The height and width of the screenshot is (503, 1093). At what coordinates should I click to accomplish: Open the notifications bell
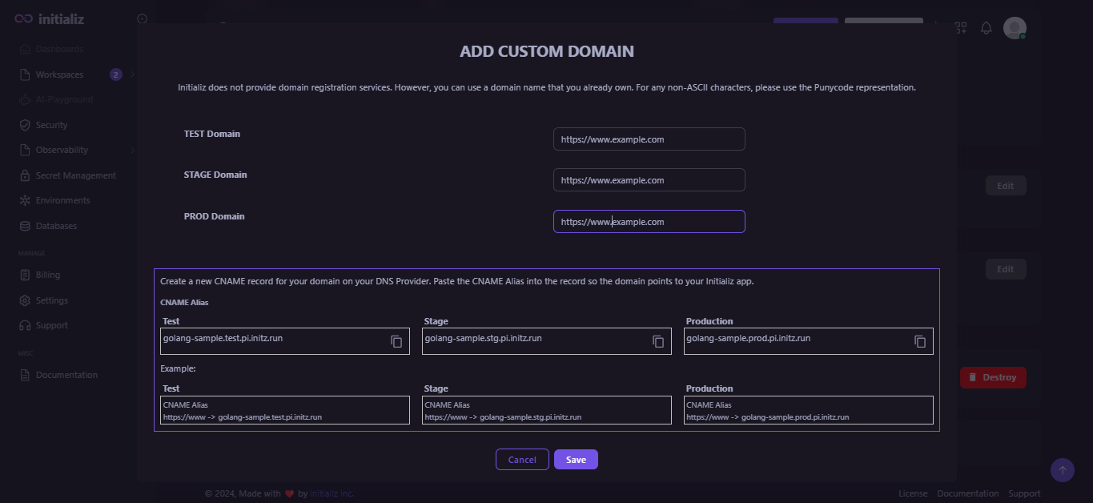tap(986, 28)
